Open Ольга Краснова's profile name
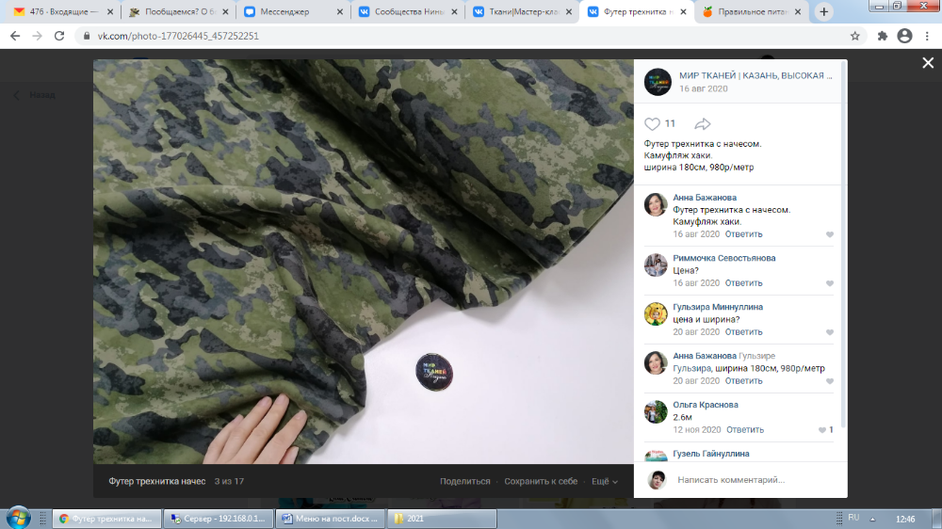The height and width of the screenshot is (529, 942). 706,405
